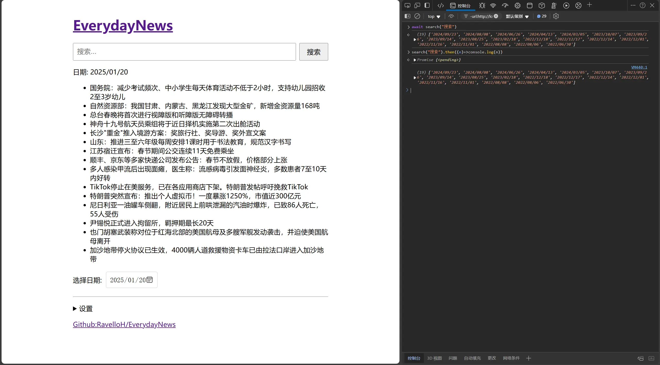Open the top JavaScript context dropdown
The height and width of the screenshot is (365, 660).
[434, 16]
